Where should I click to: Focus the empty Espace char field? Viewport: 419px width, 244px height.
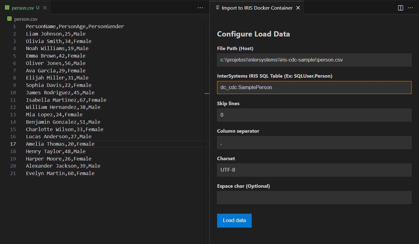point(314,198)
